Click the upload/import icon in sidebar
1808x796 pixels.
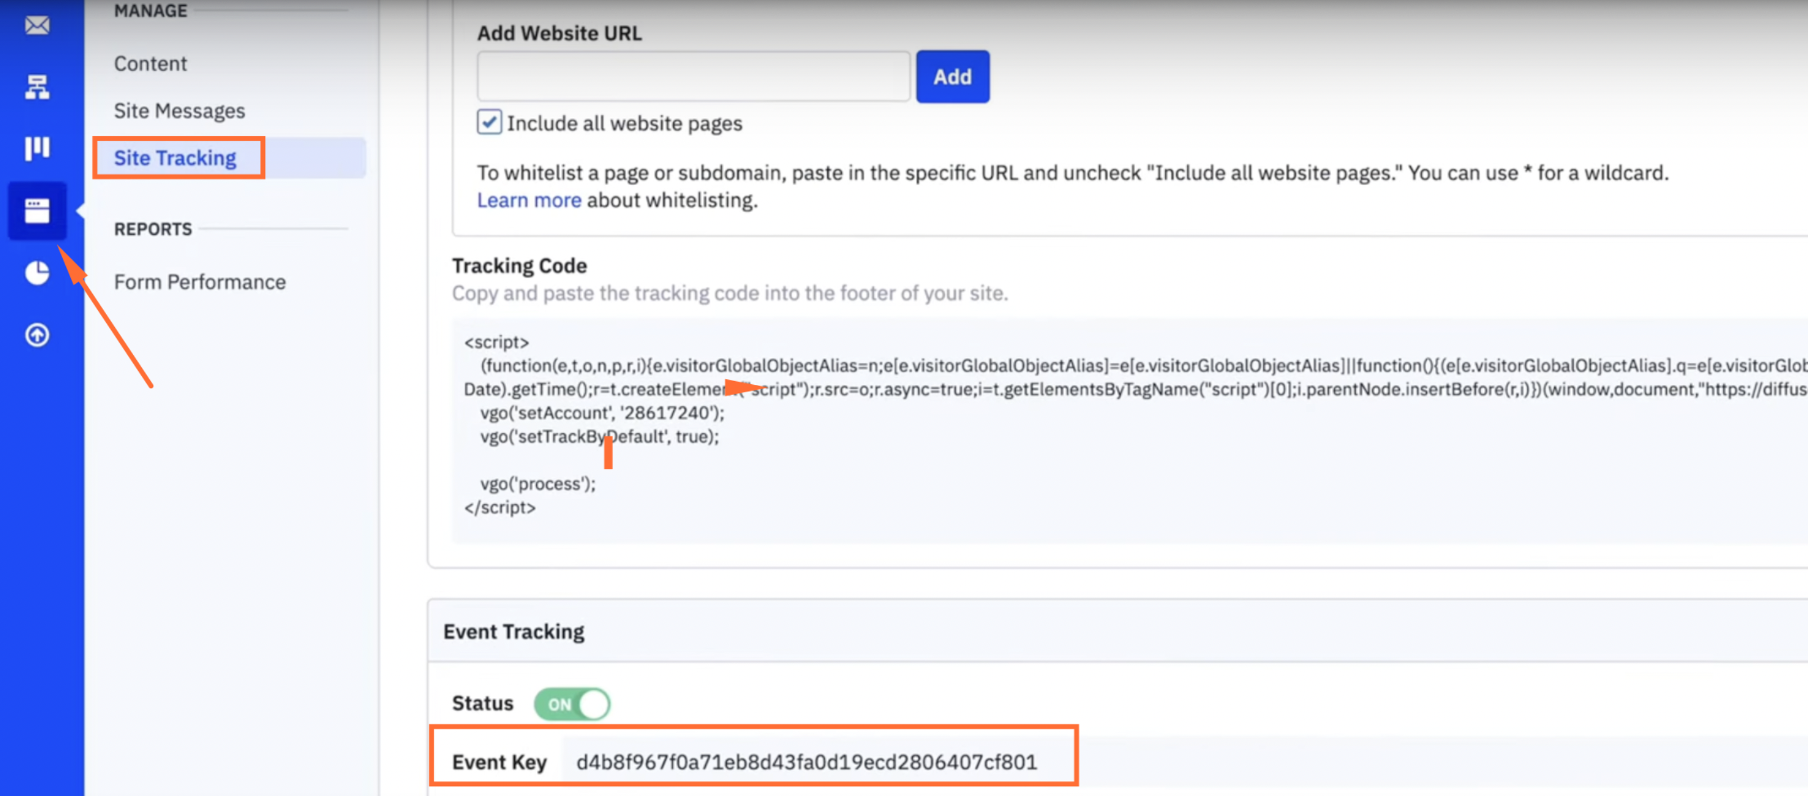[x=37, y=335]
